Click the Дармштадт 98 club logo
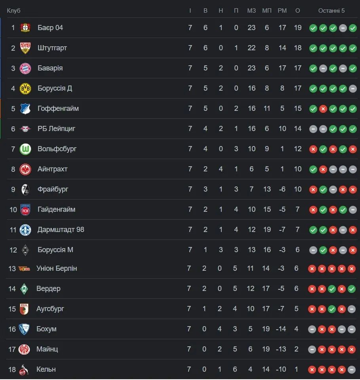The image size is (360, 380). click(25, 230)
